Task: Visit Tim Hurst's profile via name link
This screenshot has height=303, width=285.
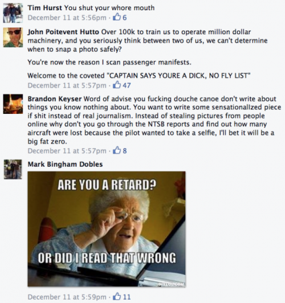Action: coord(44,8)
